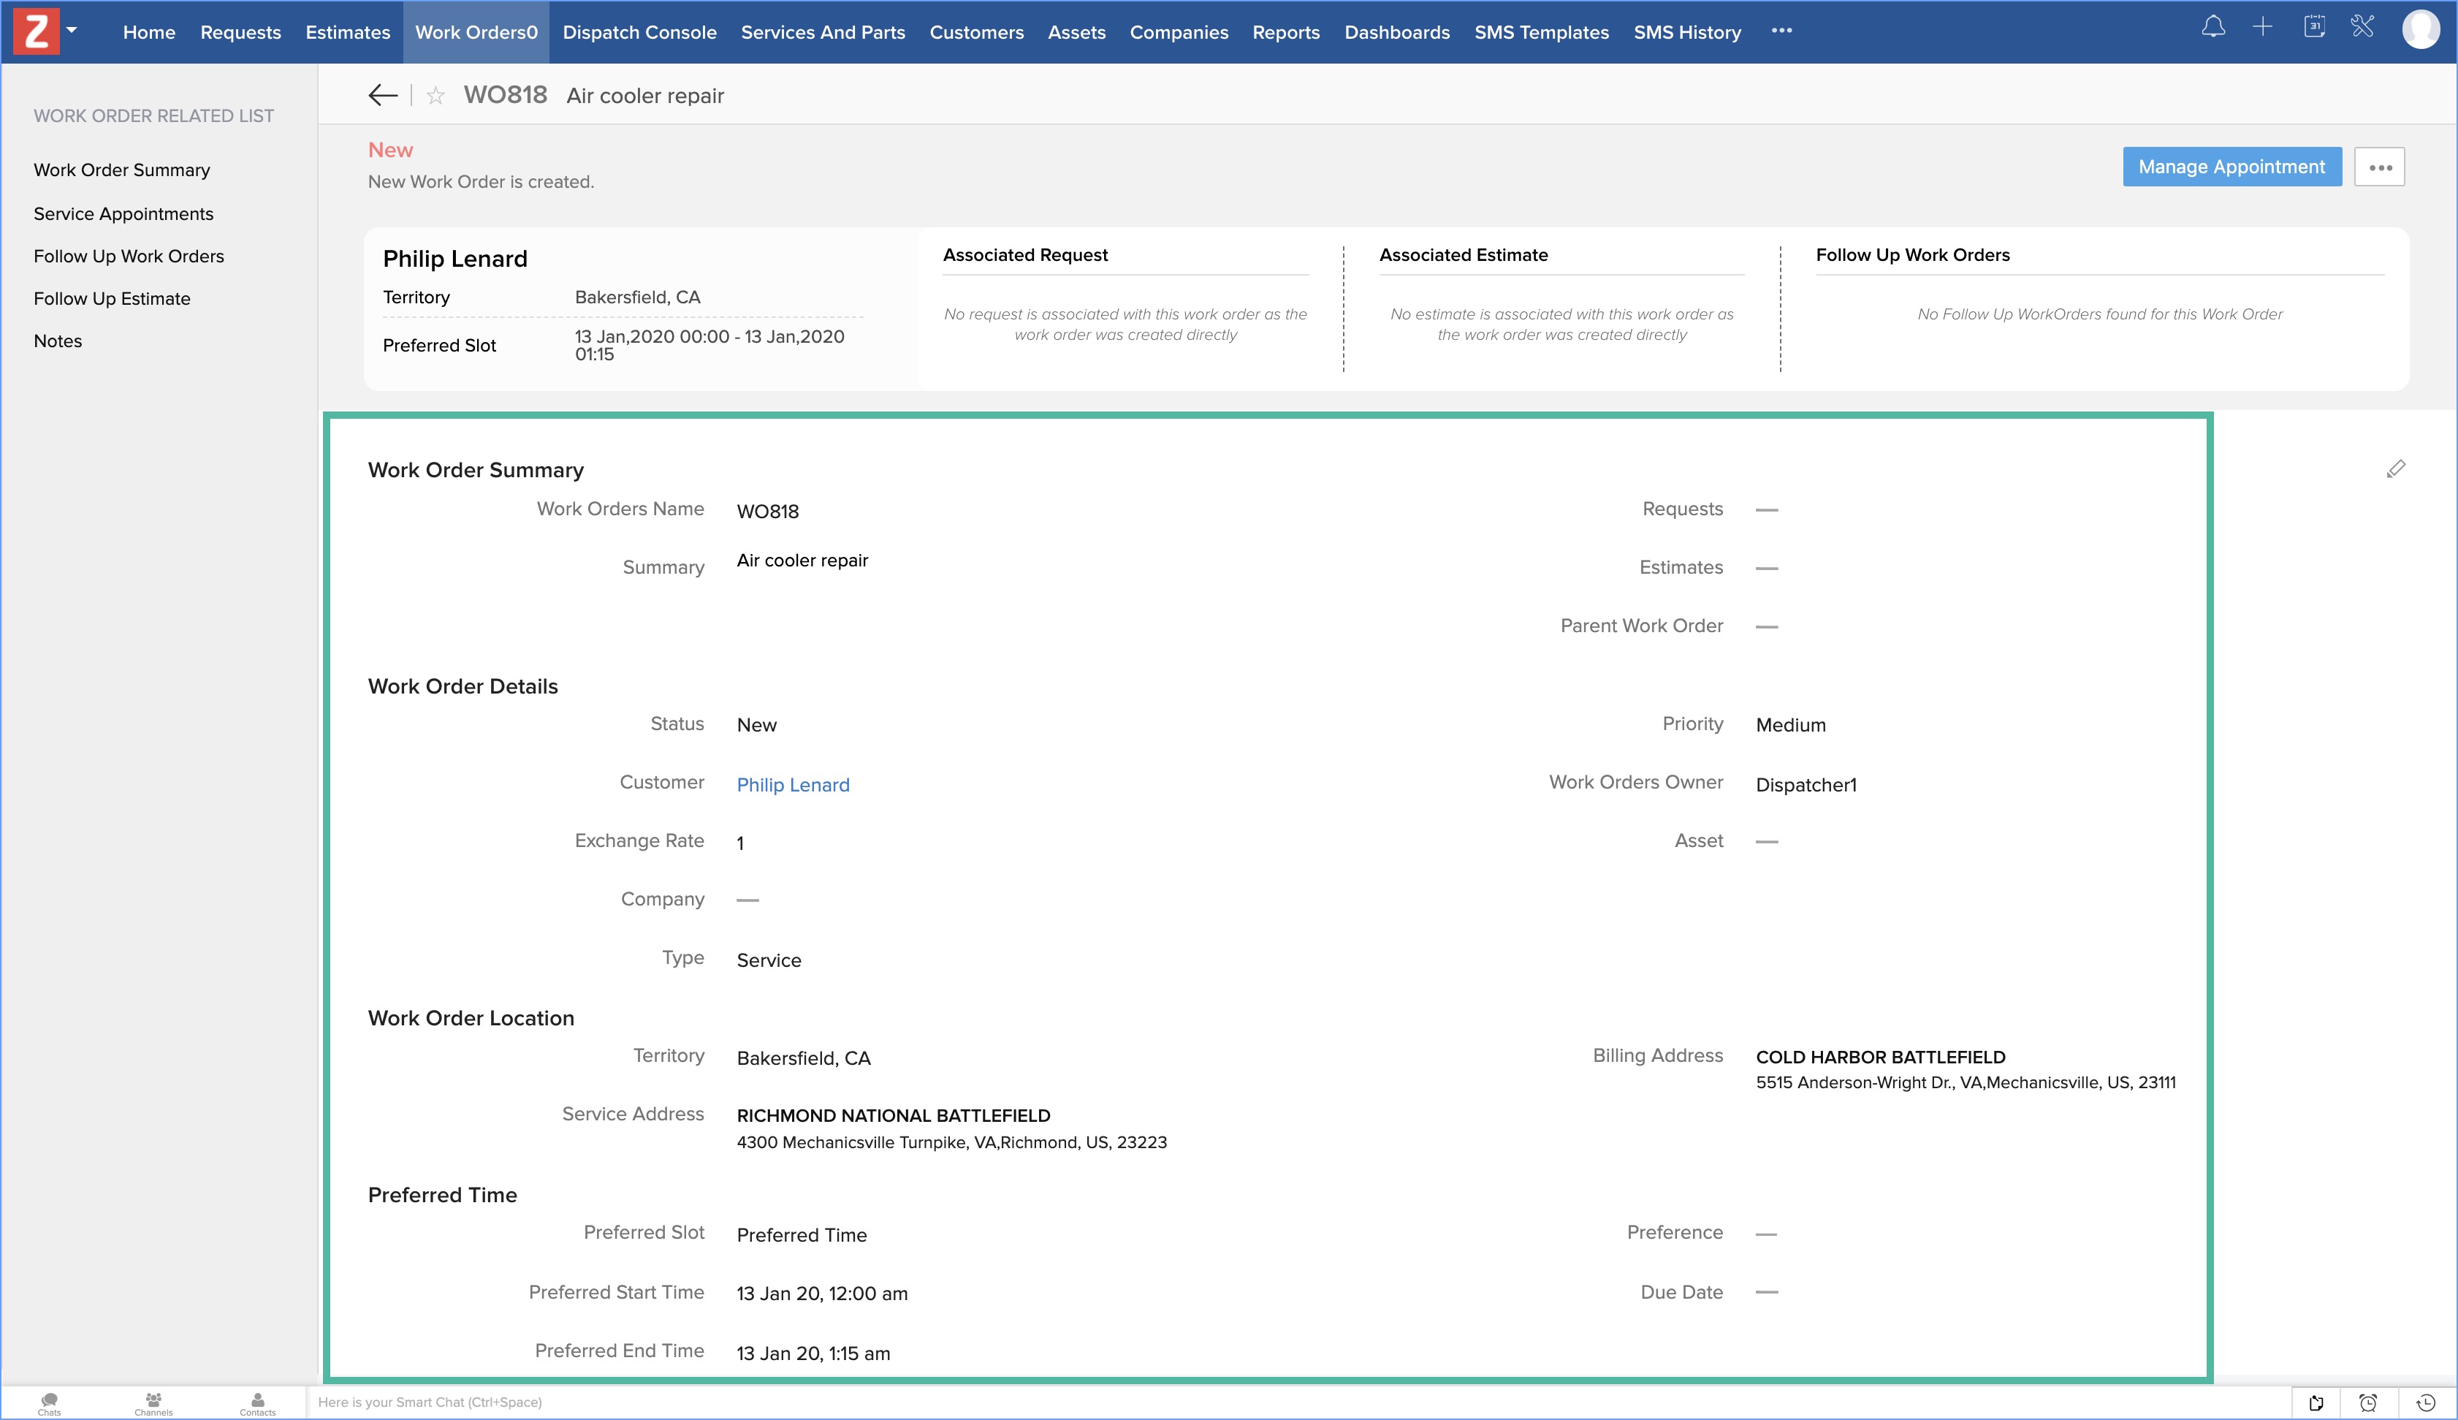
Task: Edit work order with pencil icon
Action: pyautogui.click(x=2396, y=469)
